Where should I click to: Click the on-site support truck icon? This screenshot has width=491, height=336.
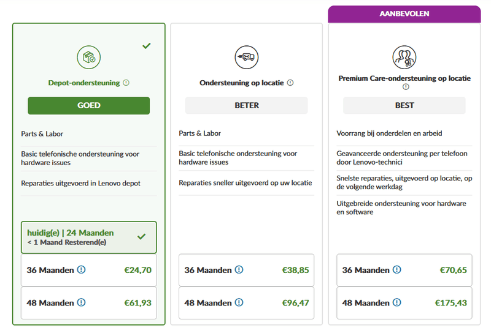pos(246,58)
